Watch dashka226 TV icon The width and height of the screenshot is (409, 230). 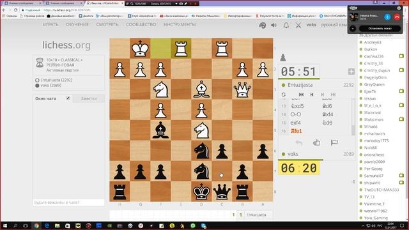point(401,56)
